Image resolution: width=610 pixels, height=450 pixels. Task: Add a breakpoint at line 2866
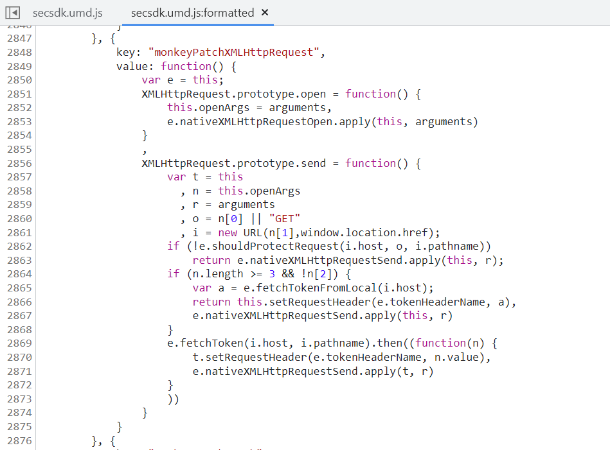(x=19, y=302)
